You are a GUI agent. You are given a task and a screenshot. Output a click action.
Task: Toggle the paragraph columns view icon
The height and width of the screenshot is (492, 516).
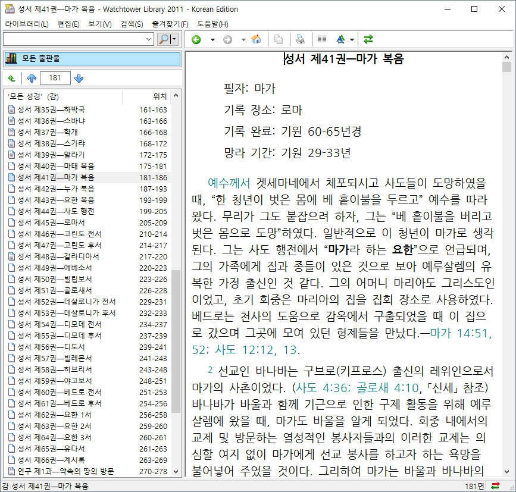tap(322, 39)
